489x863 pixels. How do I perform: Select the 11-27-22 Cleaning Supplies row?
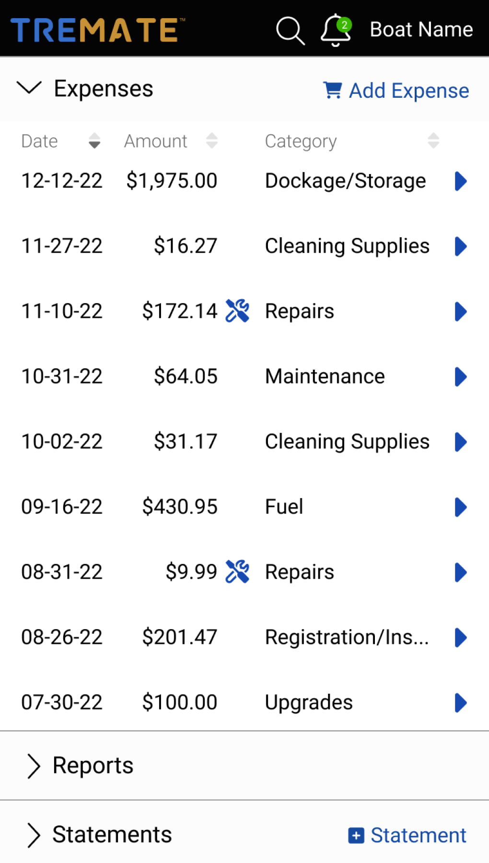[225, 246]
